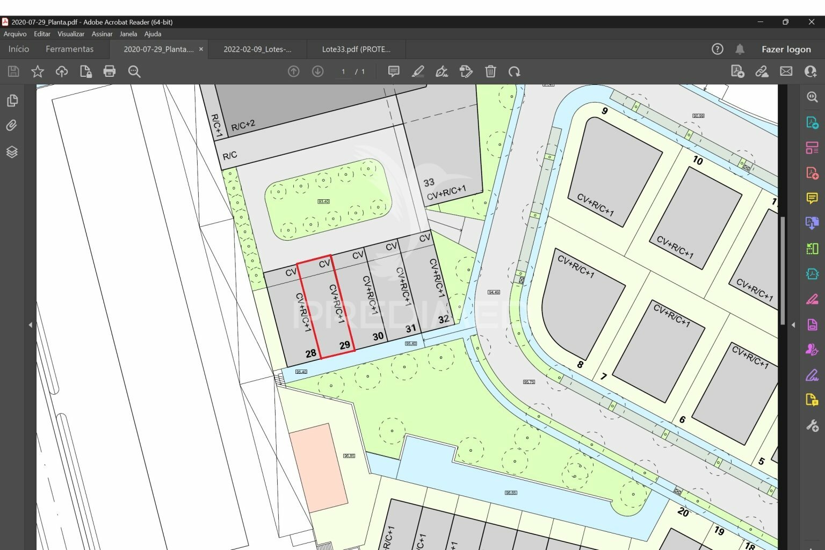The height and width of the screenshot is (550, 825).
Task: Click the Print file icon
Action: point(110,71)
